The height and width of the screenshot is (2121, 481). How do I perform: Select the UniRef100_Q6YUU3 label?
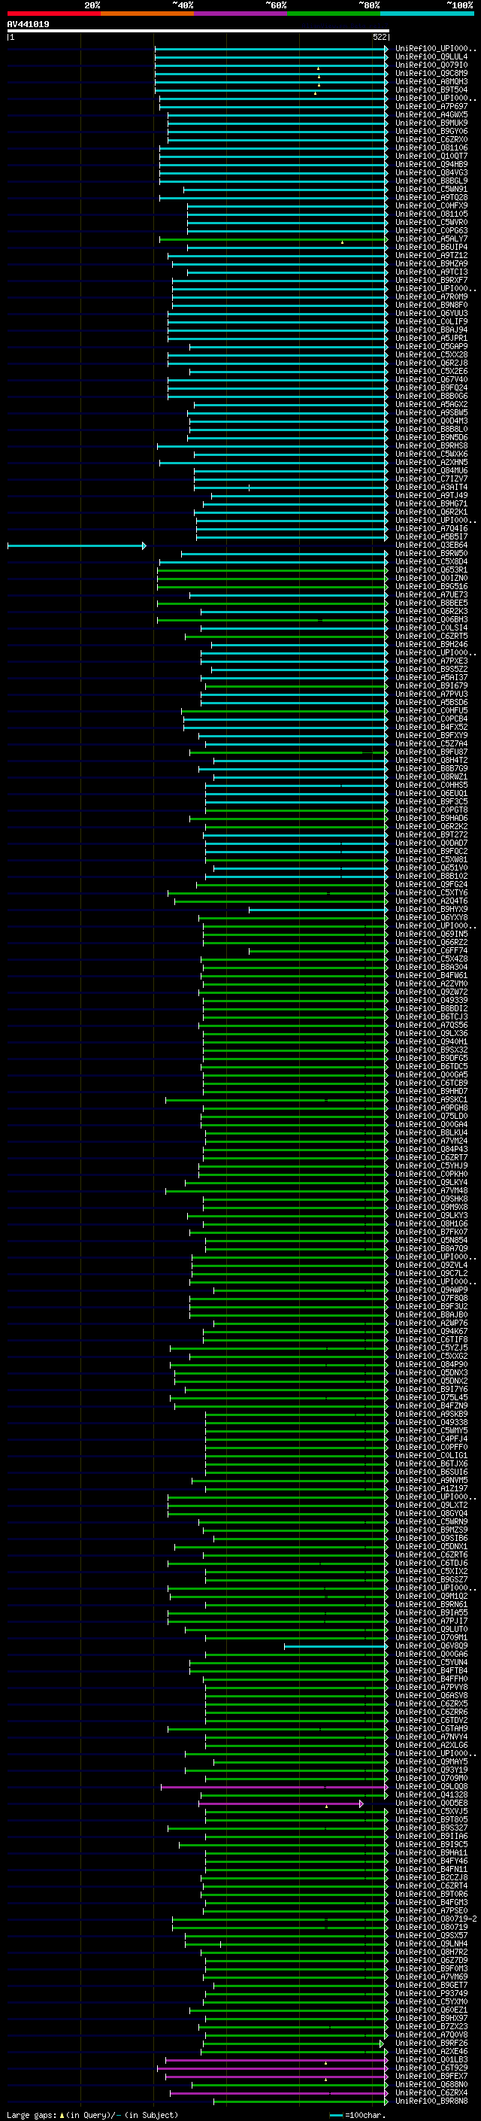click(x=431, y=313)
